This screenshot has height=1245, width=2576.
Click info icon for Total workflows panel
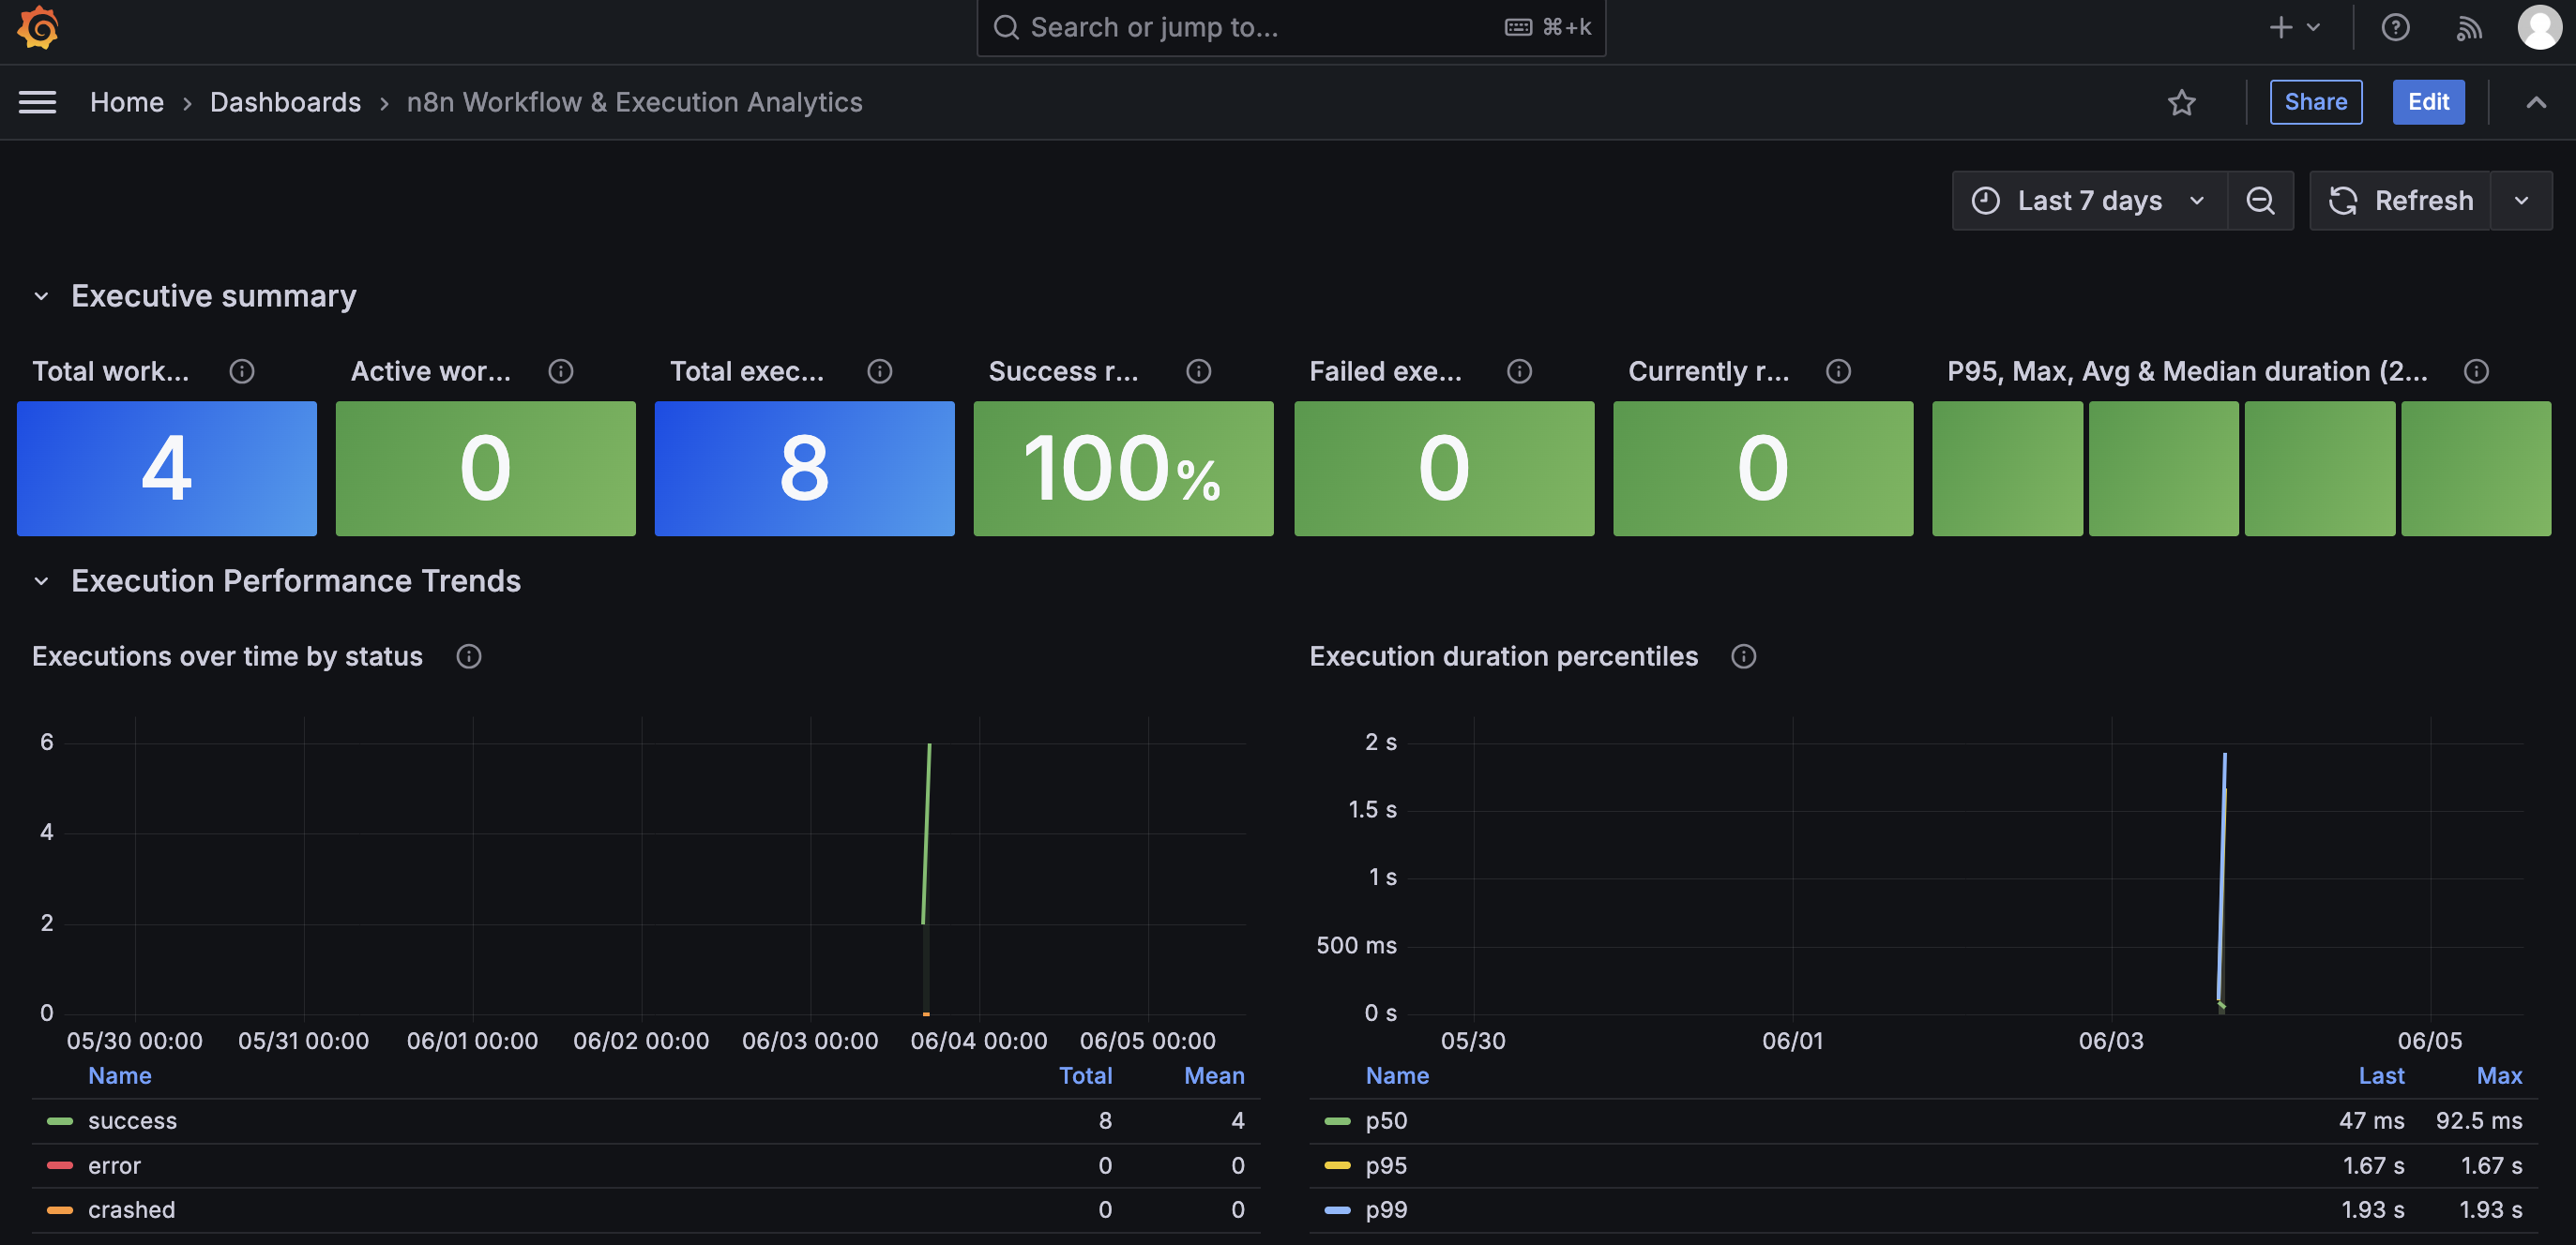tap(242, 371)
